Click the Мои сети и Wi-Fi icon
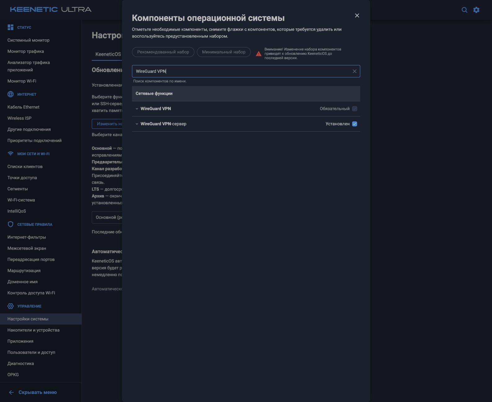492x402 pixels. 11,154
